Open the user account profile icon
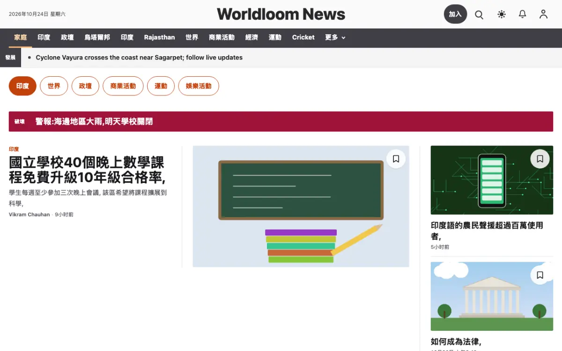 coord(543,15)
